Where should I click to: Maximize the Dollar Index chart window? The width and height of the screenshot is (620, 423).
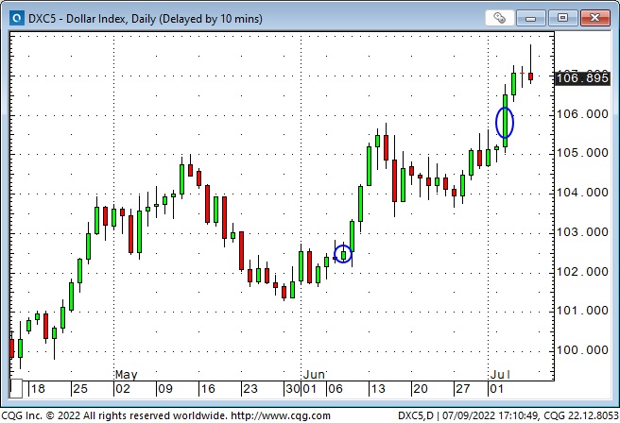[x=562, y=18]
